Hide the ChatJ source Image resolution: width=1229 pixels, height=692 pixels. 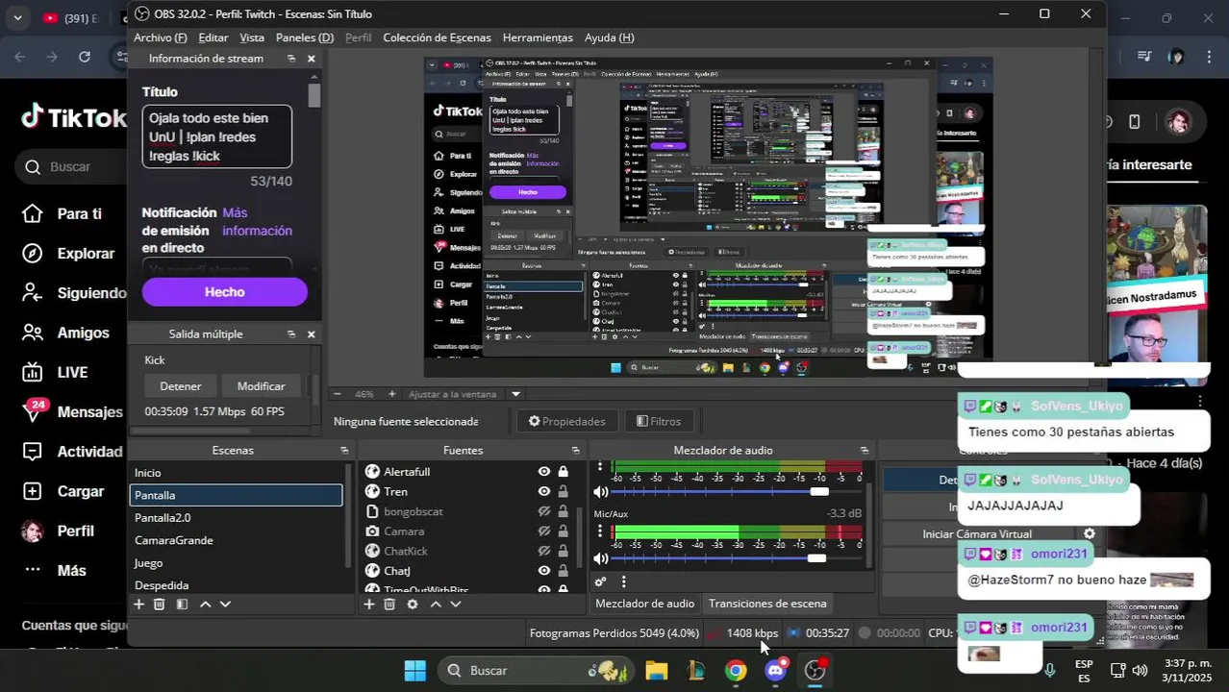point(544,571)
